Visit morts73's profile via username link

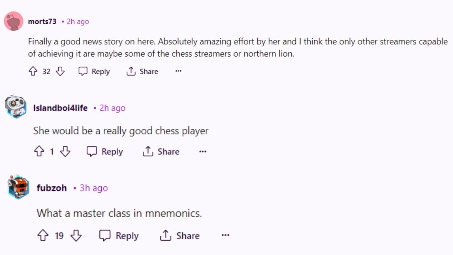coord(42,21)
